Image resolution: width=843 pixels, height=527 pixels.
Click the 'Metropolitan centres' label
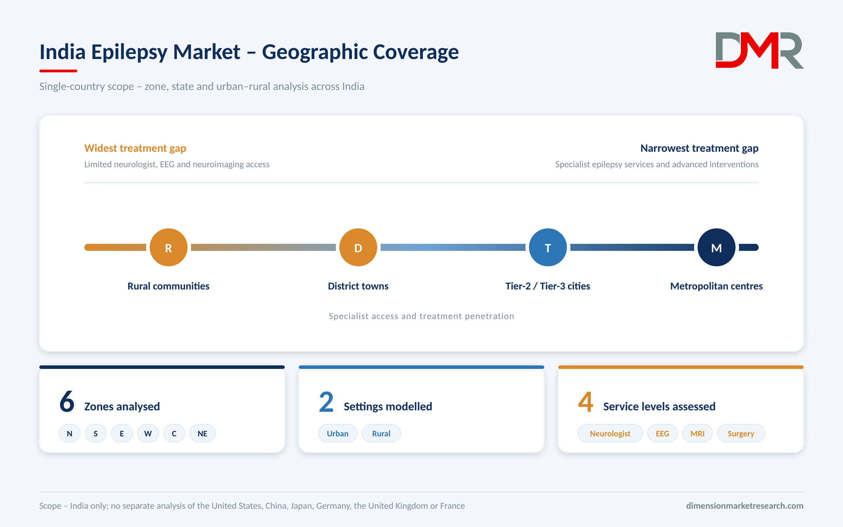(716, 286)
